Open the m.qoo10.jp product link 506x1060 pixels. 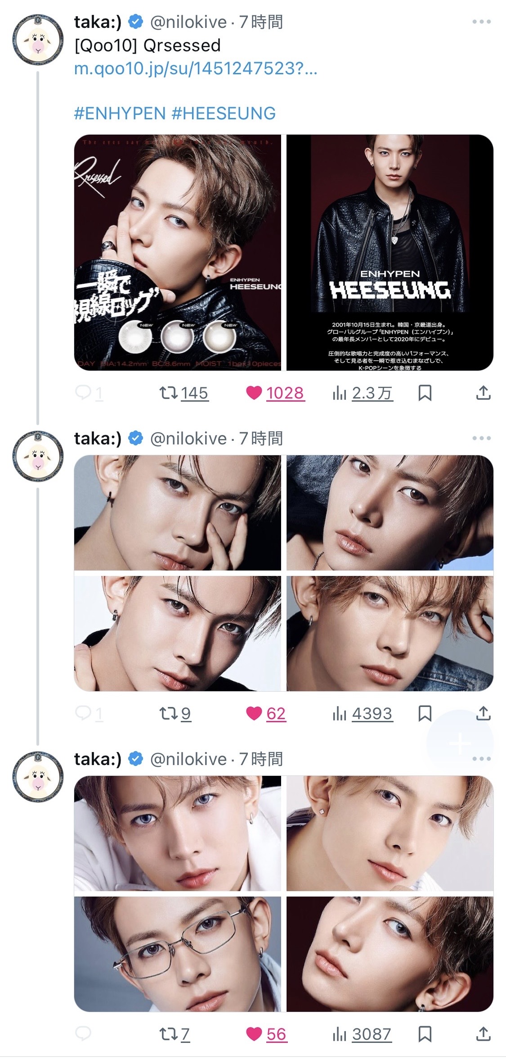(196, 68)
